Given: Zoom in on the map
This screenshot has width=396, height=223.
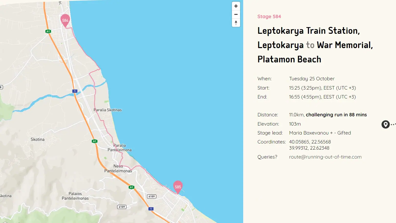Looking at the screenshot, I should (x=236, y=6).
